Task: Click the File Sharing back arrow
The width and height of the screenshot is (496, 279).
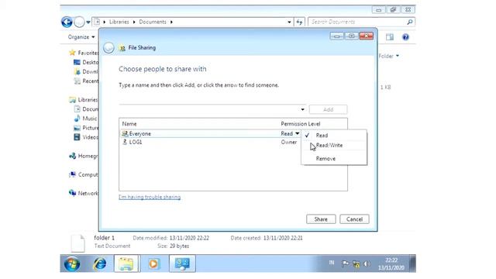Action: point(108,48)
